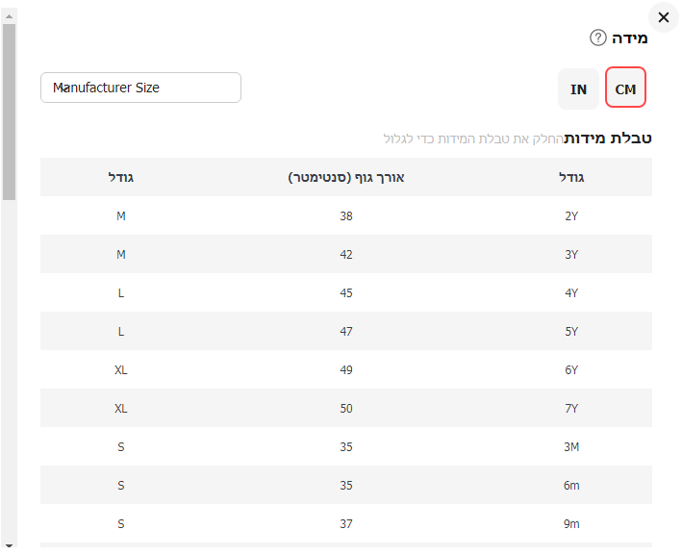682x555 pixels.
Task: Click the 4Y size cell
Action: coord(571,293)
